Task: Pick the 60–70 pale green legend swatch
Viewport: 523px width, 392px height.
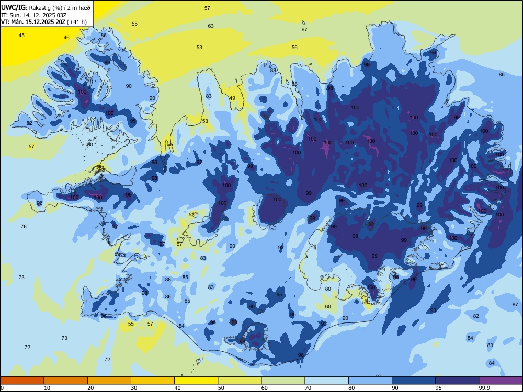Action: [283, 381]
